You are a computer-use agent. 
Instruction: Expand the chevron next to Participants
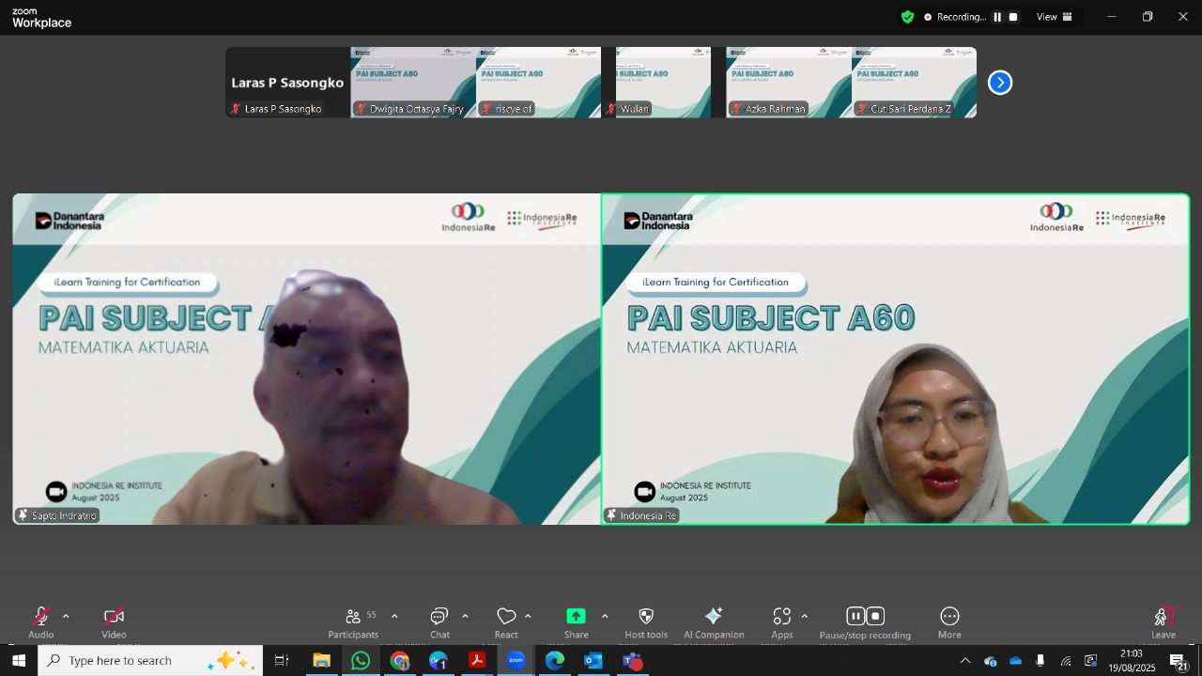tap(394, 617)
